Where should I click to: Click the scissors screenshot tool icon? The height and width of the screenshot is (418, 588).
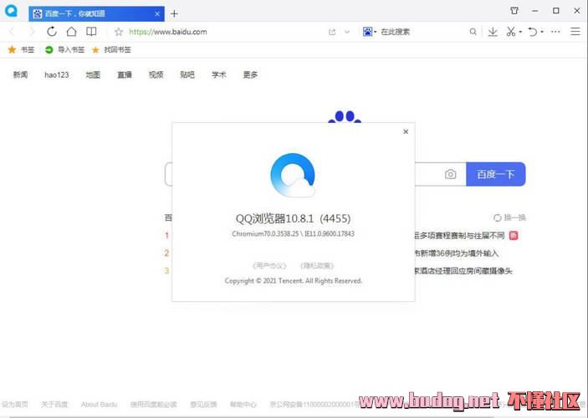pyautogui.click(x=511, y=32)
